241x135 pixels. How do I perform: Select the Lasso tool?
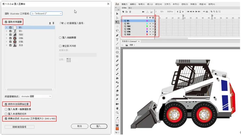pos(117,30)
